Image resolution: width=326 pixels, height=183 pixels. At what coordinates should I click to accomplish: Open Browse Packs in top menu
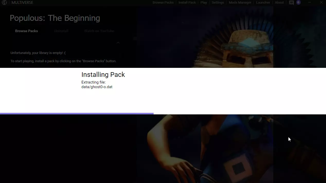pyautogui.click(x=163, y=3)
